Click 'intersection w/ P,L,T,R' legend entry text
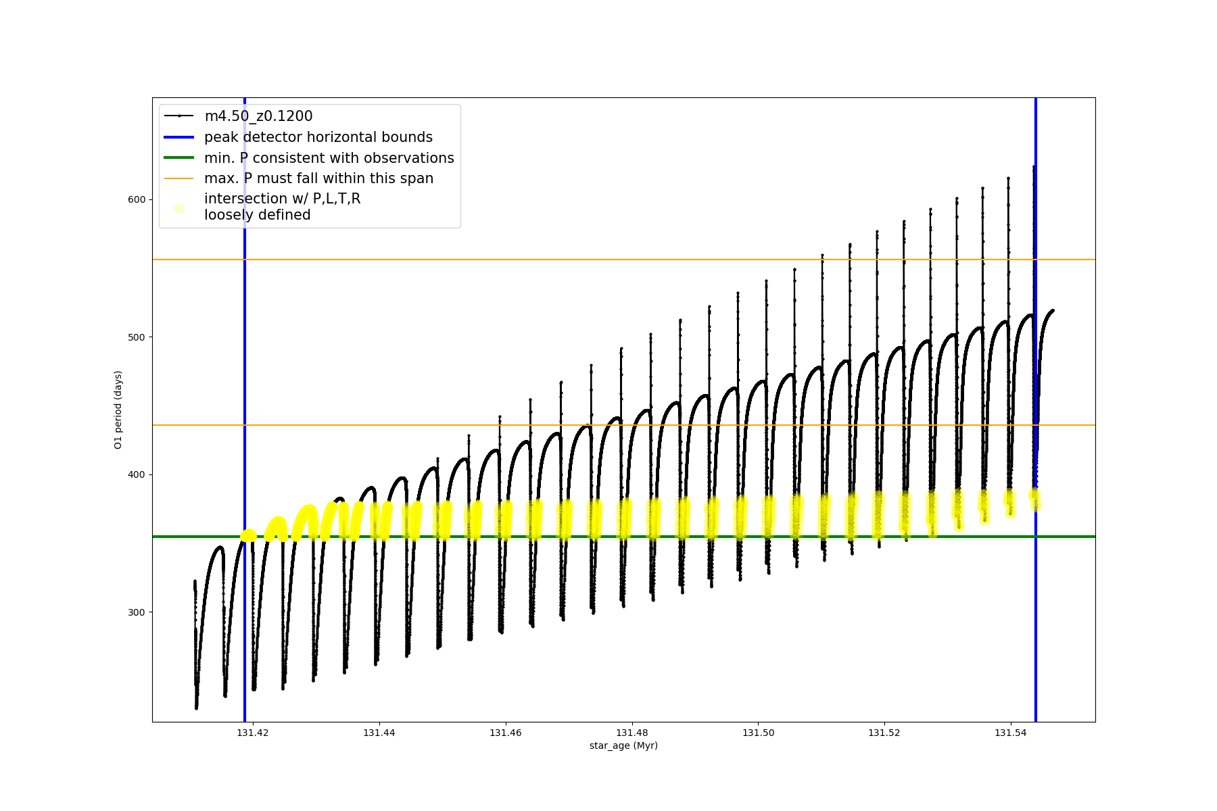 pyautogui.click(x=283, y=199)
